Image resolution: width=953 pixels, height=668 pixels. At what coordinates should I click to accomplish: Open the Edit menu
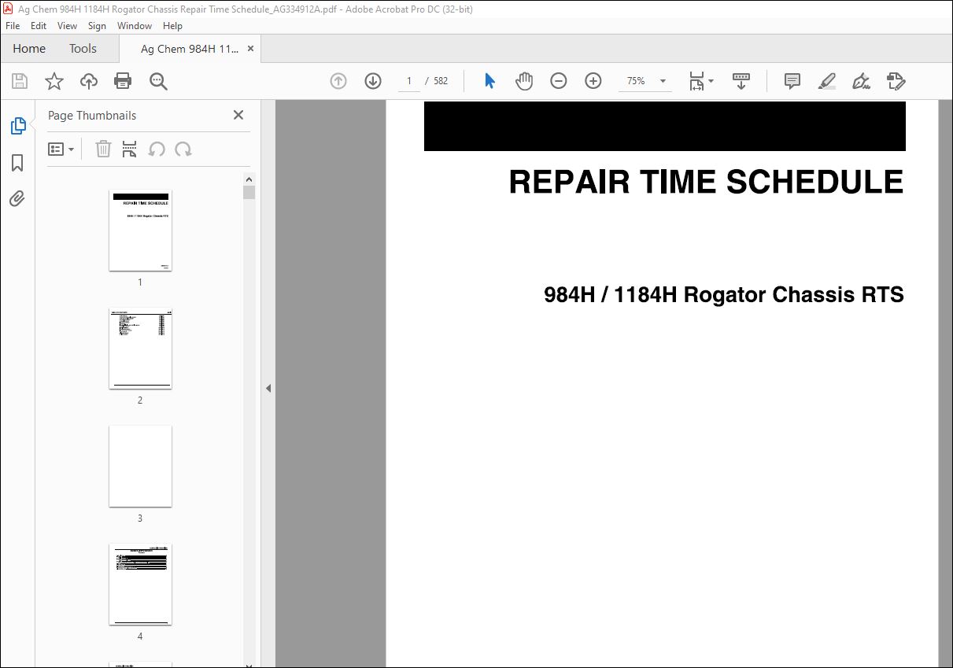tap(39, 26)
